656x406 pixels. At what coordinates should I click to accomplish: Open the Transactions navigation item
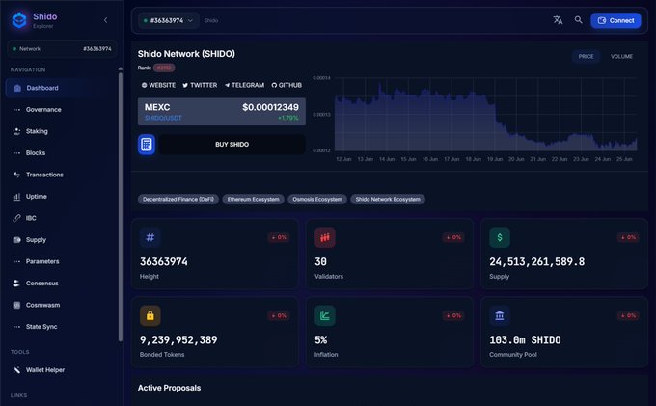[62, 175]
